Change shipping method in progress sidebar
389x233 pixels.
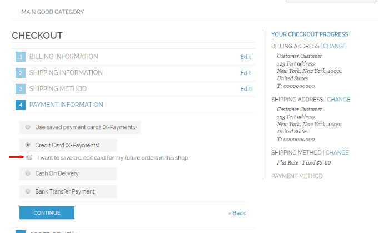(337, 152)
